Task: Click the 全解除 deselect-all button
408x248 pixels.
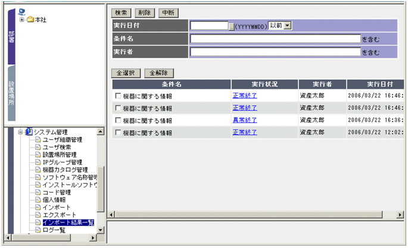Action: coord(159,73)
